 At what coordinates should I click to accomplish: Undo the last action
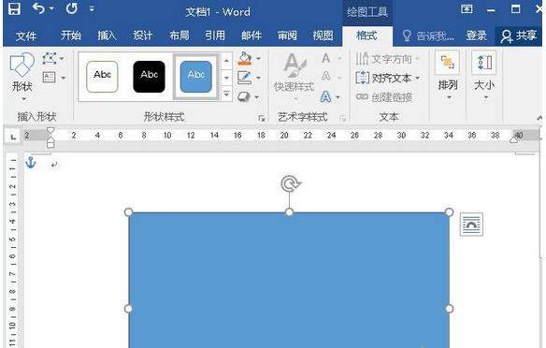click(38, 8)
